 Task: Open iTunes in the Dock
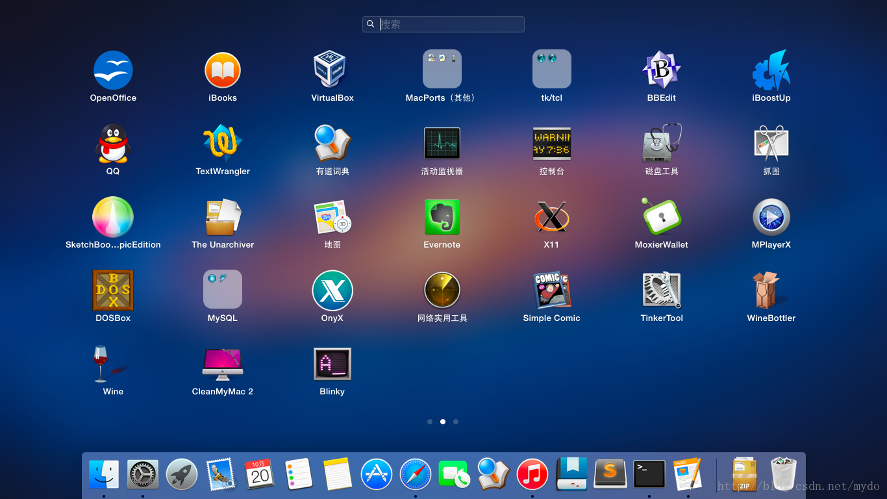[532, 474]
